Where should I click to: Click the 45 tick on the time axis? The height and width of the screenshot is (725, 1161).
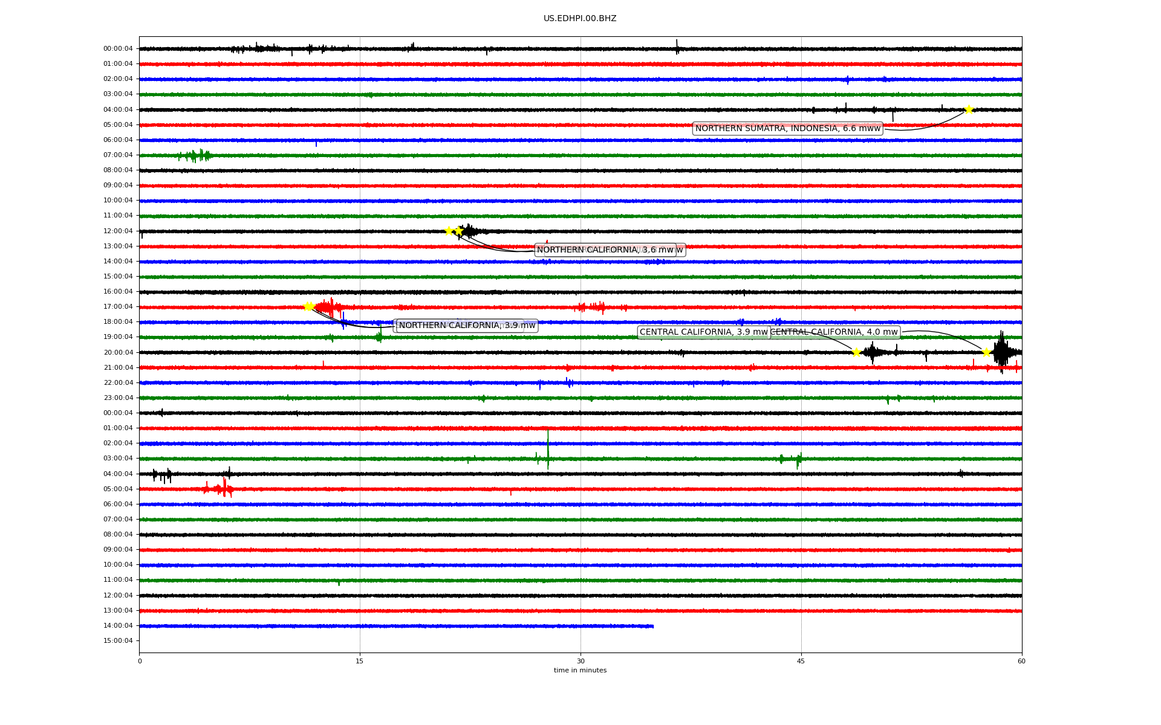(801, 661)
